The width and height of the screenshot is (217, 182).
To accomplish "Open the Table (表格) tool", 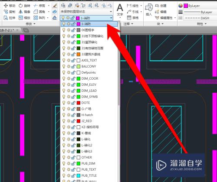I will tap(133, 18).
